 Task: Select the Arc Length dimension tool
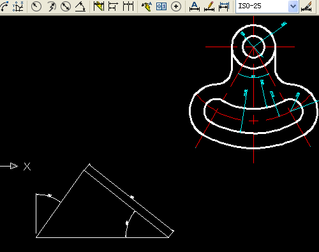click(4, 6)
